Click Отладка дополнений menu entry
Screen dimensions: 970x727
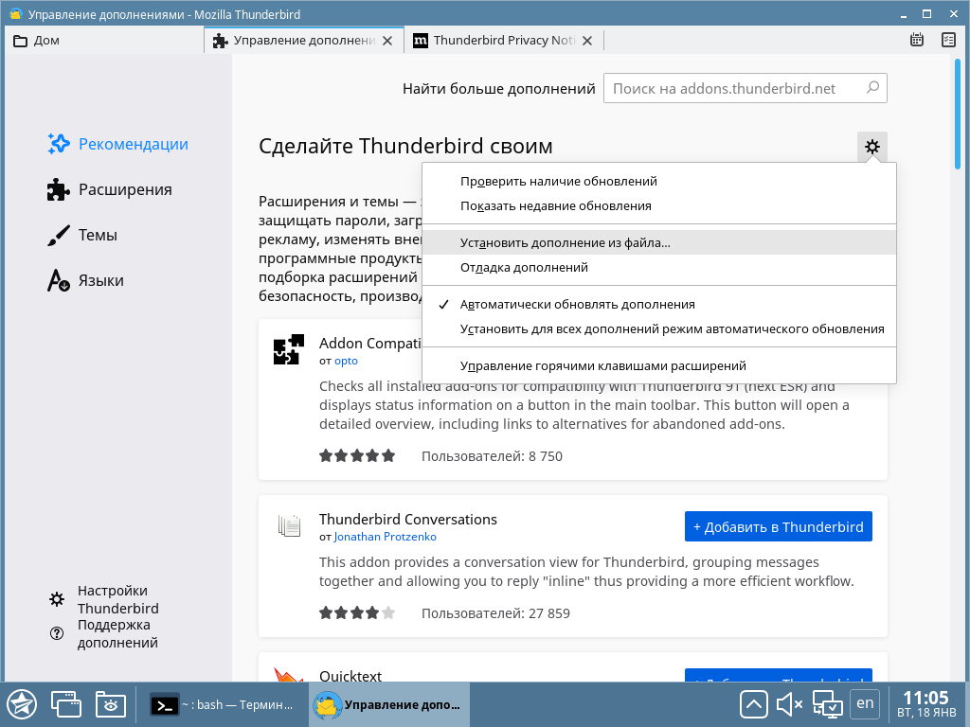coord(524,267)
